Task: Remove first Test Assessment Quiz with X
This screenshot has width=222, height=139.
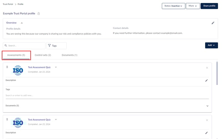Action: point(207,68)
